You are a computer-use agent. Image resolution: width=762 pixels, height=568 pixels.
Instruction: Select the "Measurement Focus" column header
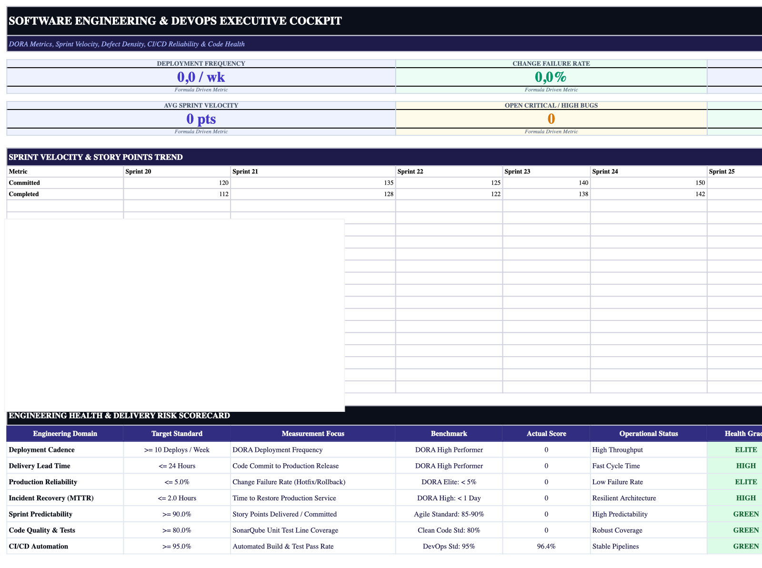coord(313,434)
